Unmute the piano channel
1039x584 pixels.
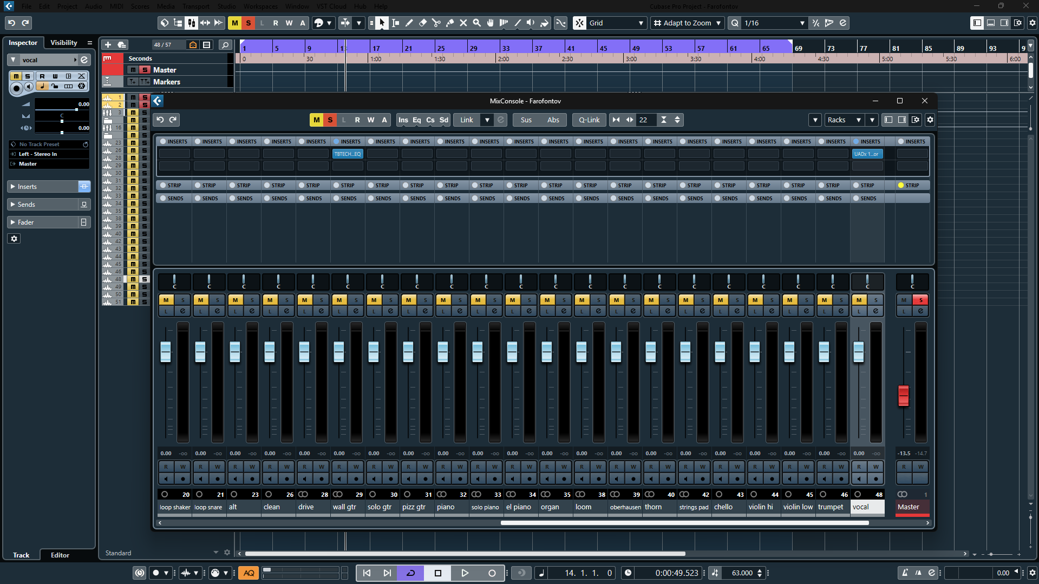pyautogui.click(x=443, y=300)
